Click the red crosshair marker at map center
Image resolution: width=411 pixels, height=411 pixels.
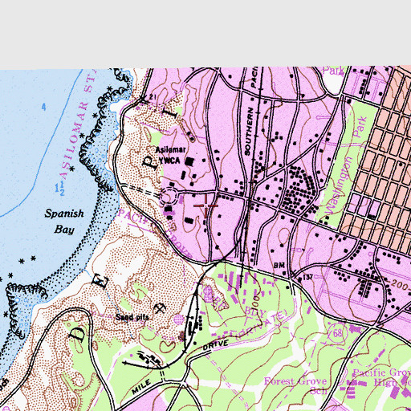205,205
